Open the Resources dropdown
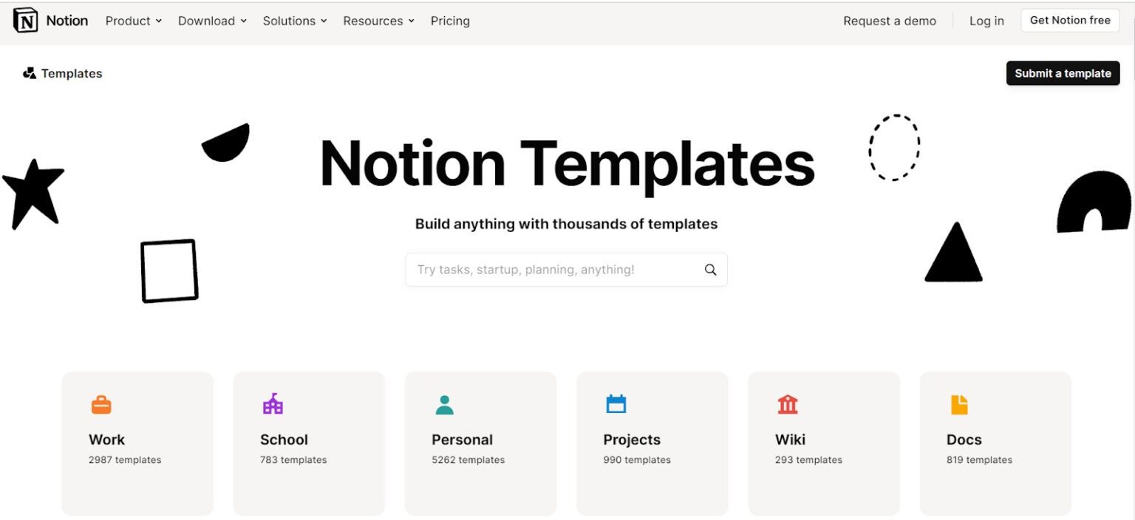1135x520 pixels. pos(378,21)
